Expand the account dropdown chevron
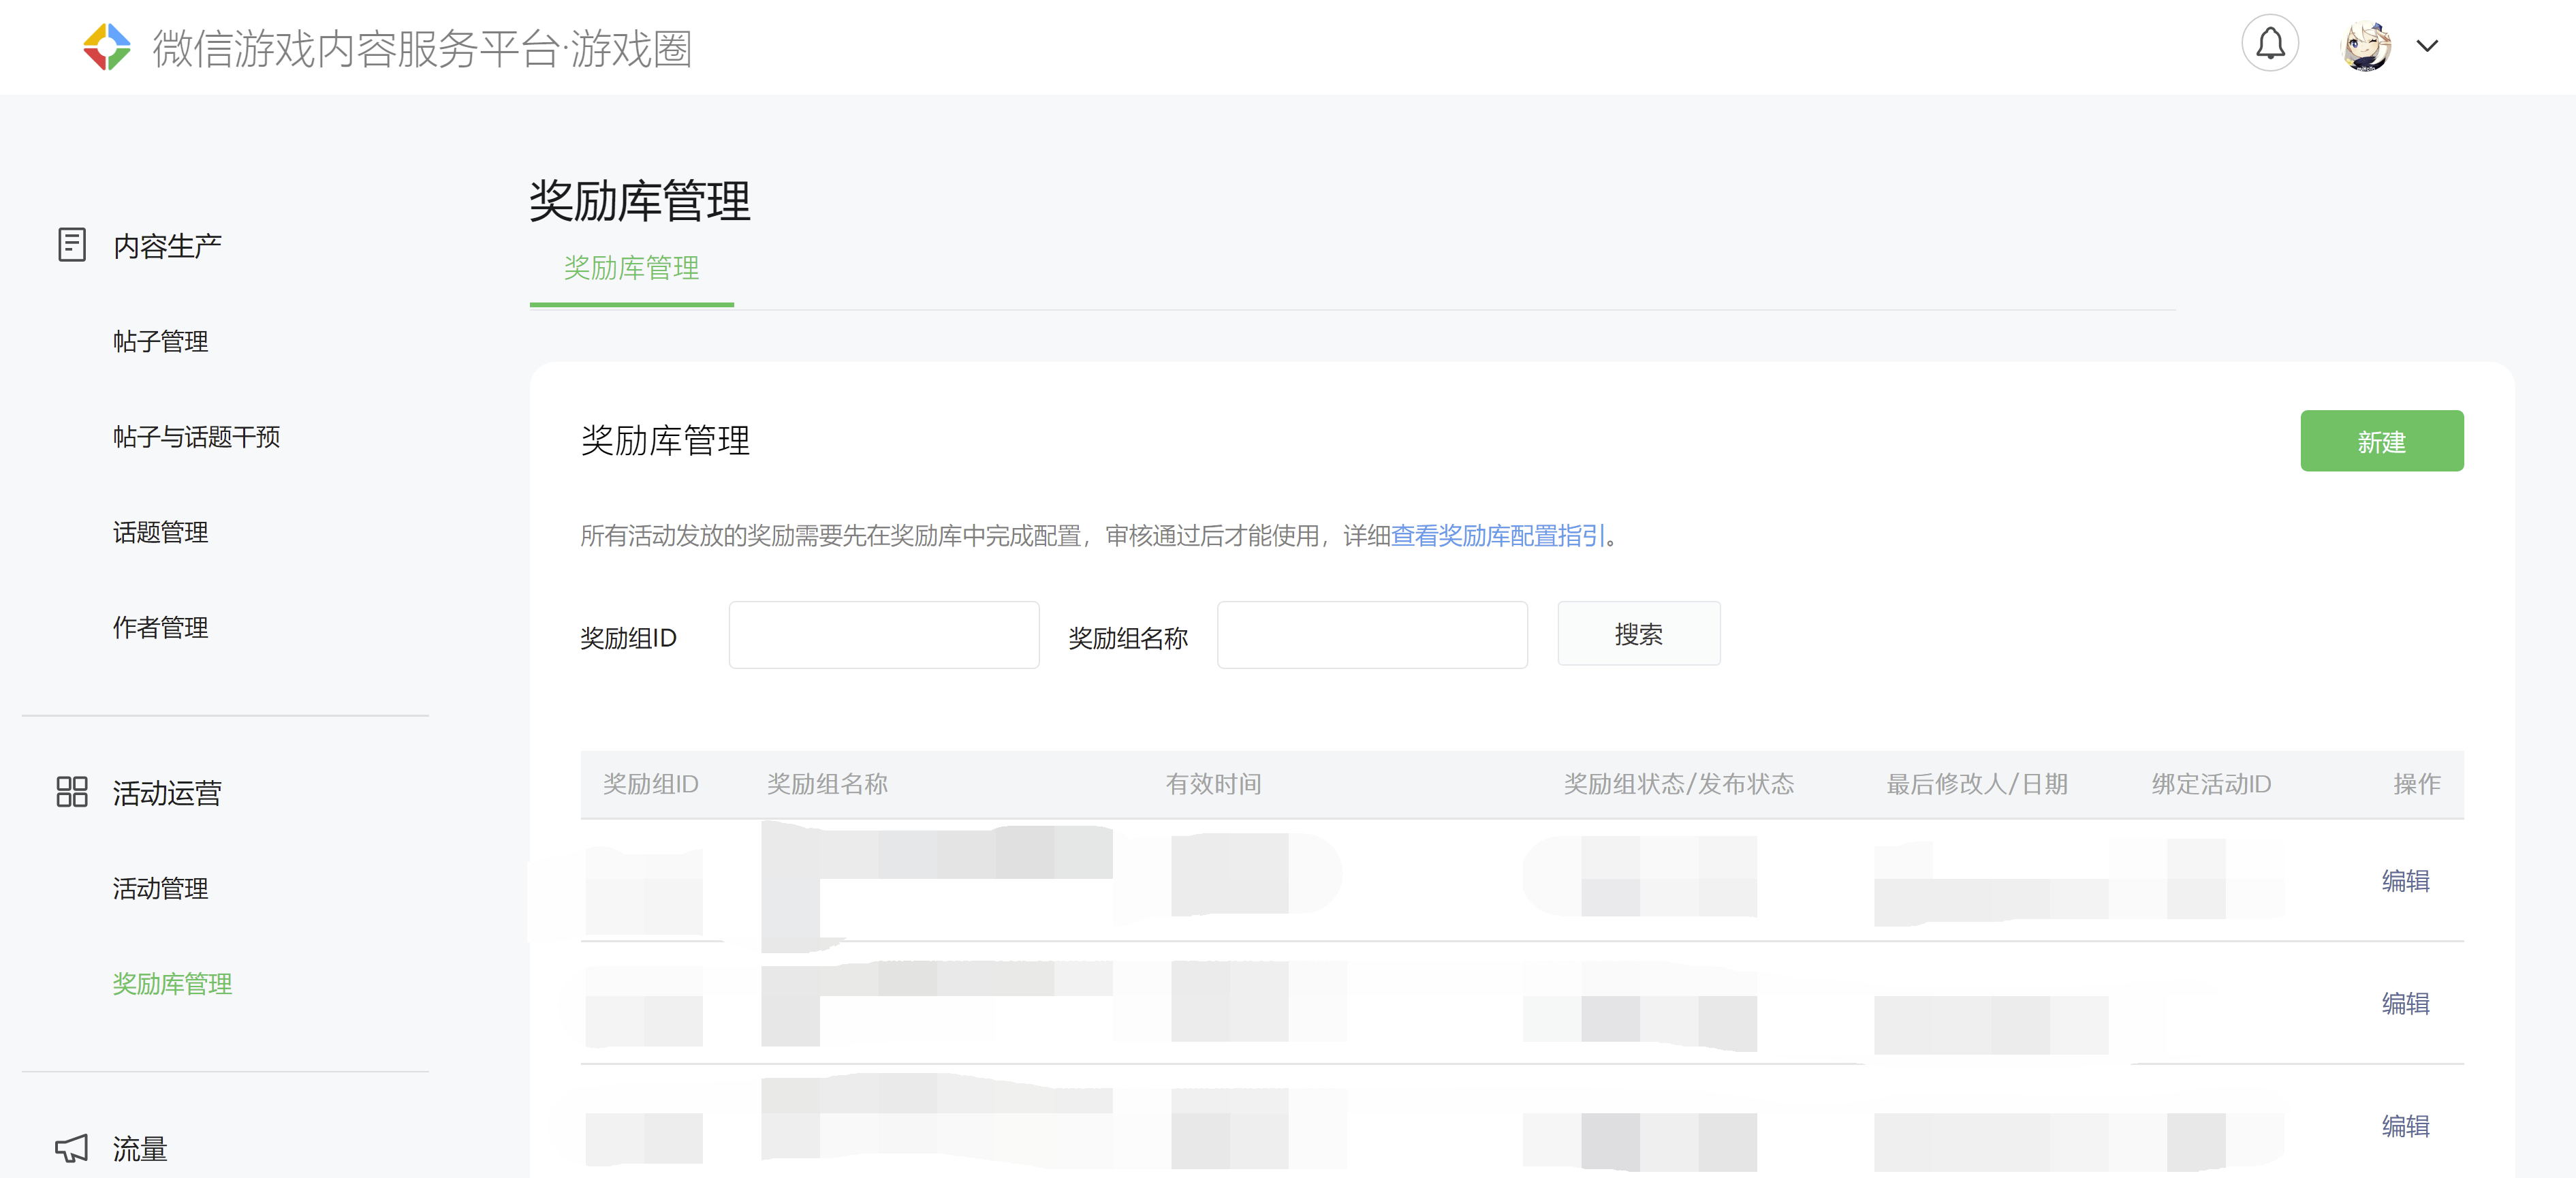The width and height of the screenshot is (2576, 1178). pyautogui.click(x=2427, y=46)
